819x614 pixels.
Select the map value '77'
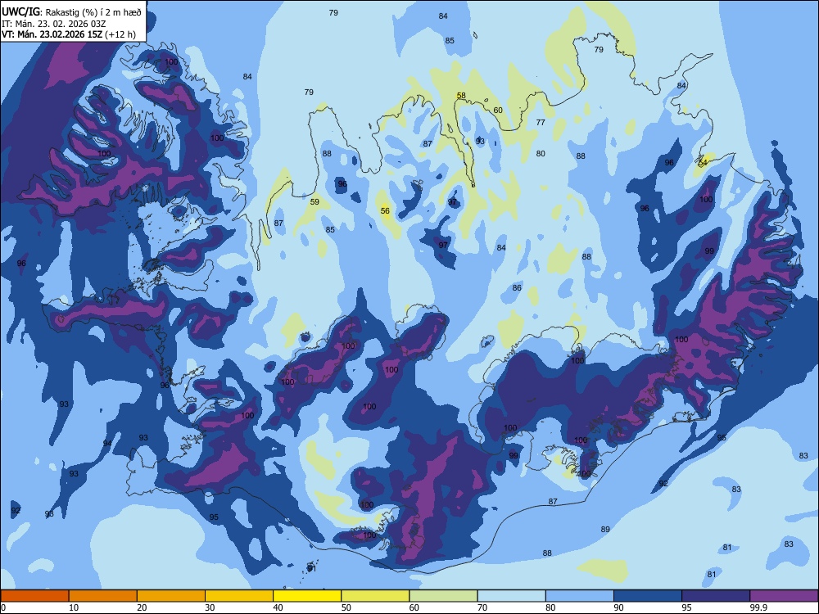coord(541,122)
